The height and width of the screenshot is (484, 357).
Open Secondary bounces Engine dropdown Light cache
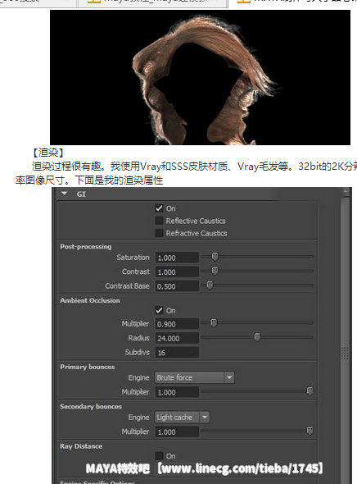(x=182, y=418)
